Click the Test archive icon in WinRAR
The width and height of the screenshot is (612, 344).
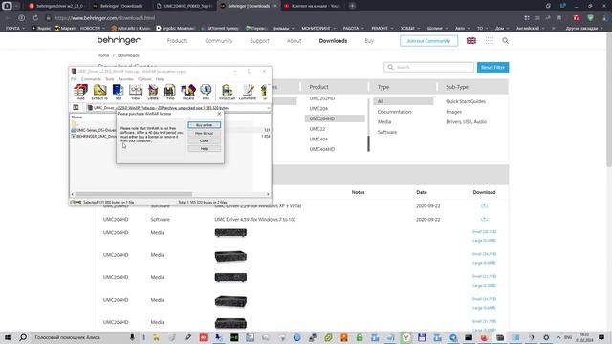coord(118,91)
